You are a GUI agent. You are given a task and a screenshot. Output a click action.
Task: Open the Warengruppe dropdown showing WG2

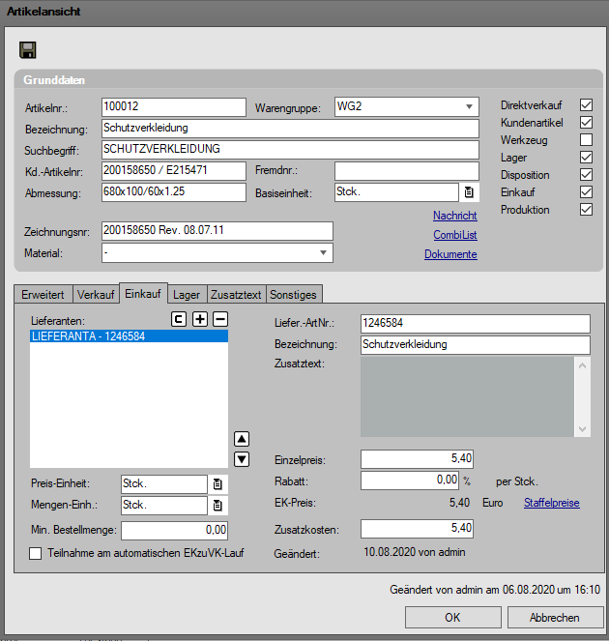(x=407, y=107)
